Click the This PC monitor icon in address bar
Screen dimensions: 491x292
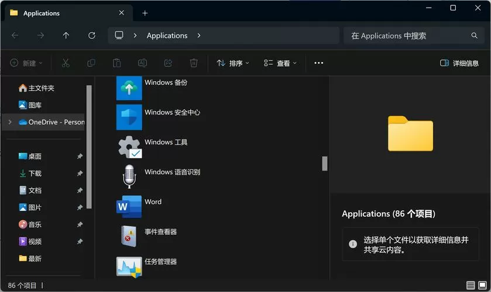tap(119, 35)
